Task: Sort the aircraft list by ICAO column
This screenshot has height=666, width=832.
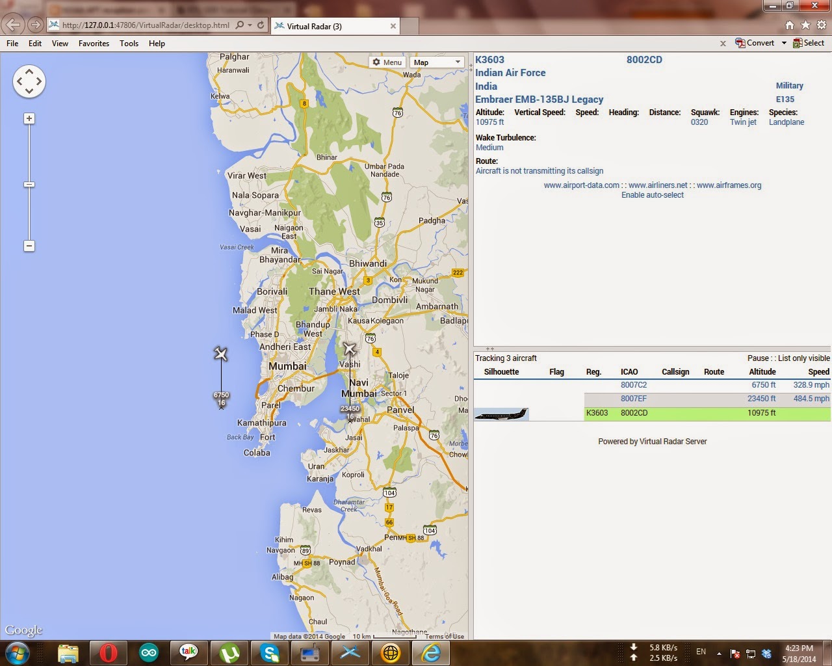Action: tap(629, 372)
